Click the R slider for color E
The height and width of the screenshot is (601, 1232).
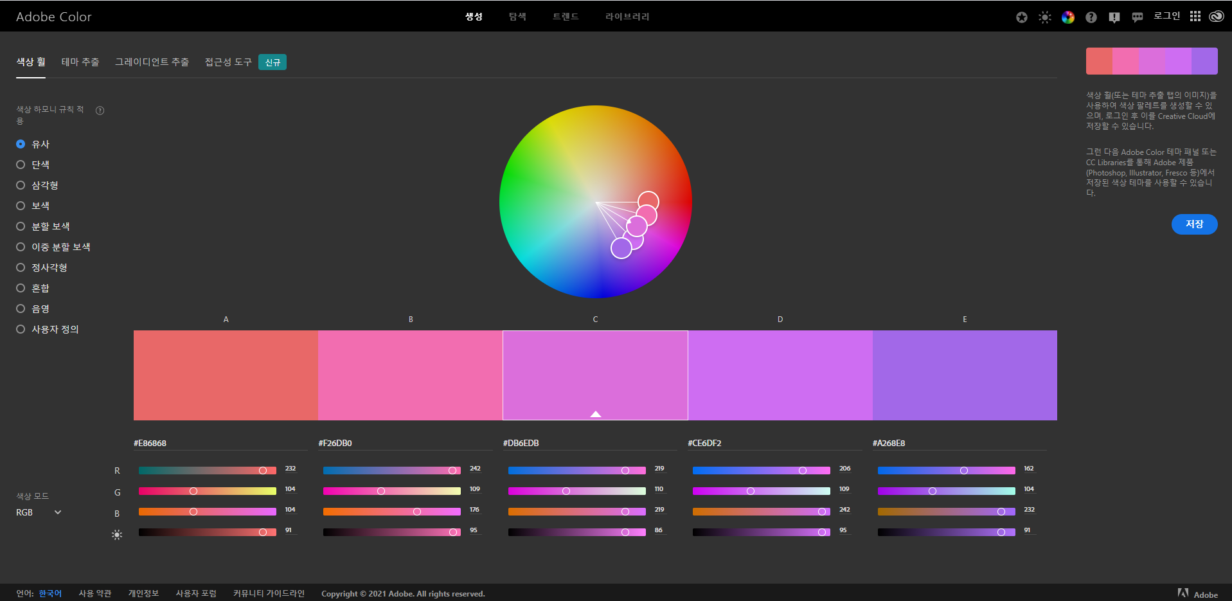[947, 471]
